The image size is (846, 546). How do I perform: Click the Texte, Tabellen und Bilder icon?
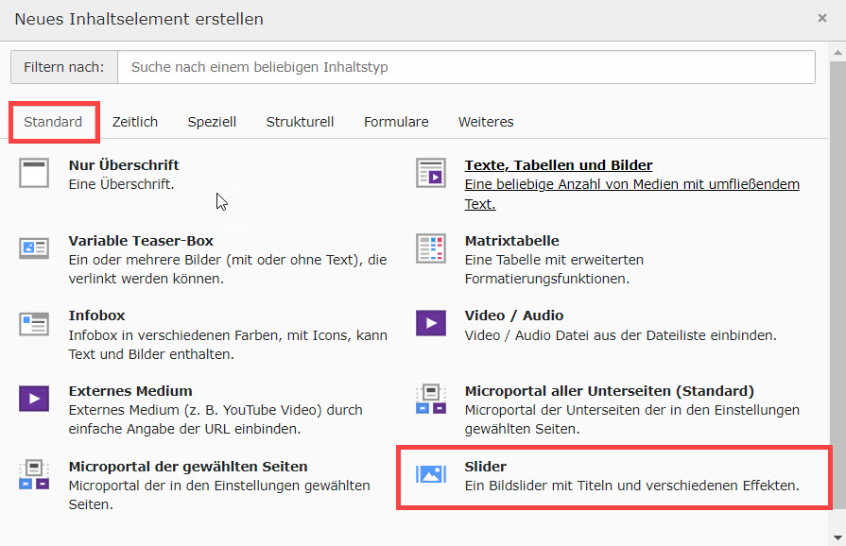430,173
